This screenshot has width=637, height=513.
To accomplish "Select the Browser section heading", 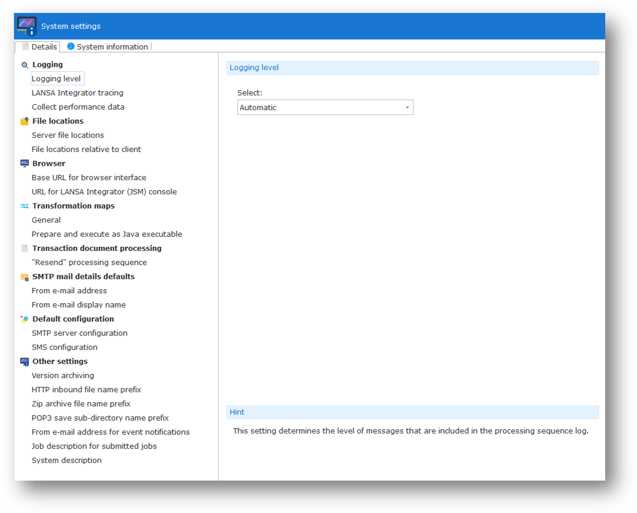I will coord(49,163).
